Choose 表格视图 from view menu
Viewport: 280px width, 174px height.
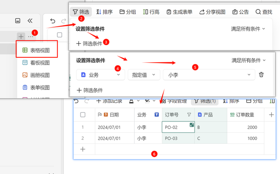(x=37, y=50)
